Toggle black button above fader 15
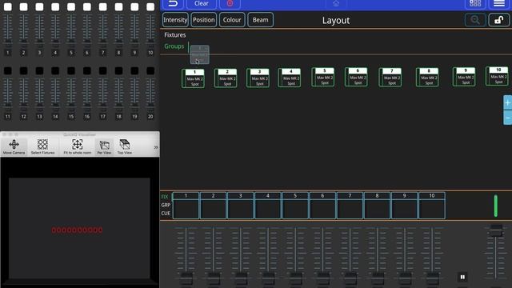This screenshot has width=512, height=288. (x=71, y=70)
